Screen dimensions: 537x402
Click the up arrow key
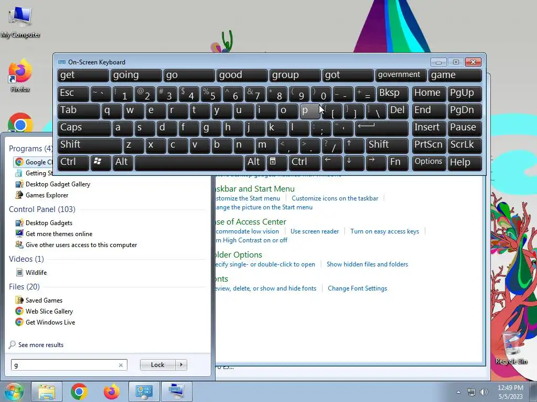354,146
